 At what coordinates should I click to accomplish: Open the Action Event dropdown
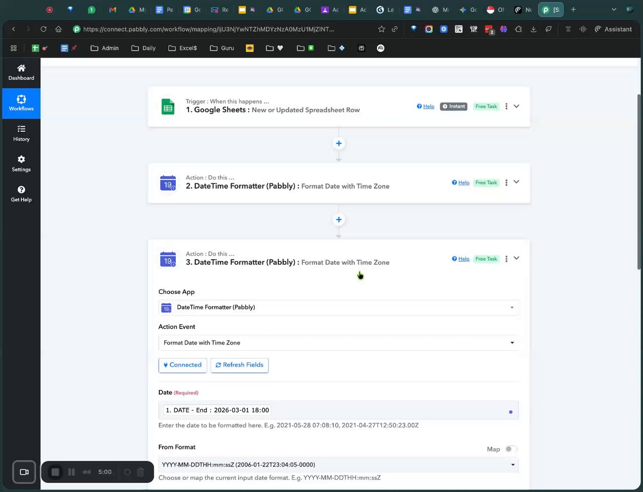pos(339,343)
